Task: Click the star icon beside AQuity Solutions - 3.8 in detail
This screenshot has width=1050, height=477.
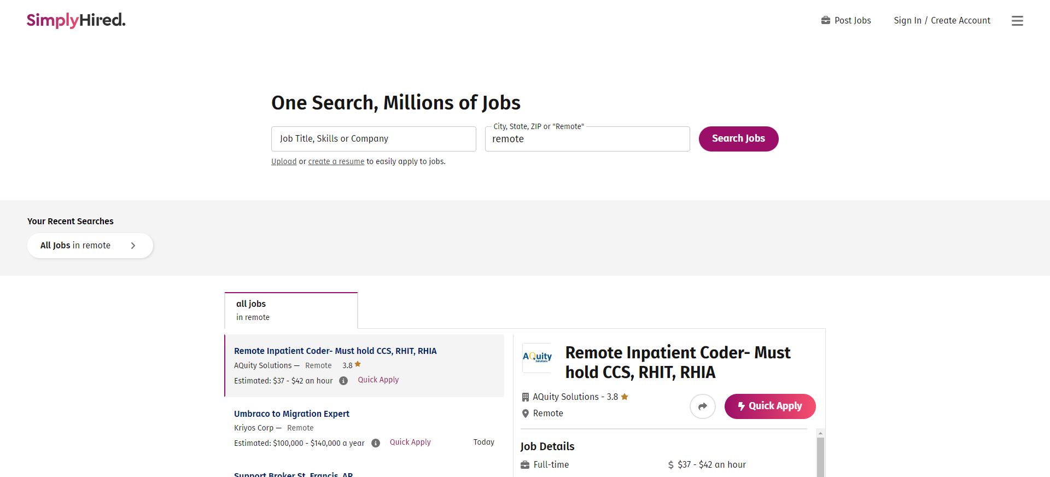Action: [x=625, y=397]
